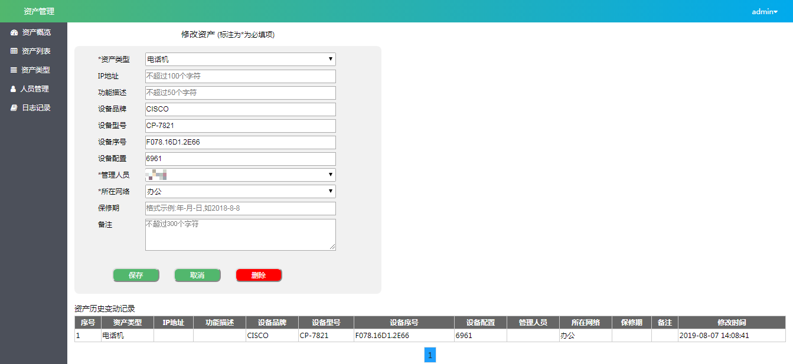Focus the IP地址 input field
Image resolution: width=793 pixels, height=364 pixels.
(240, 76)
